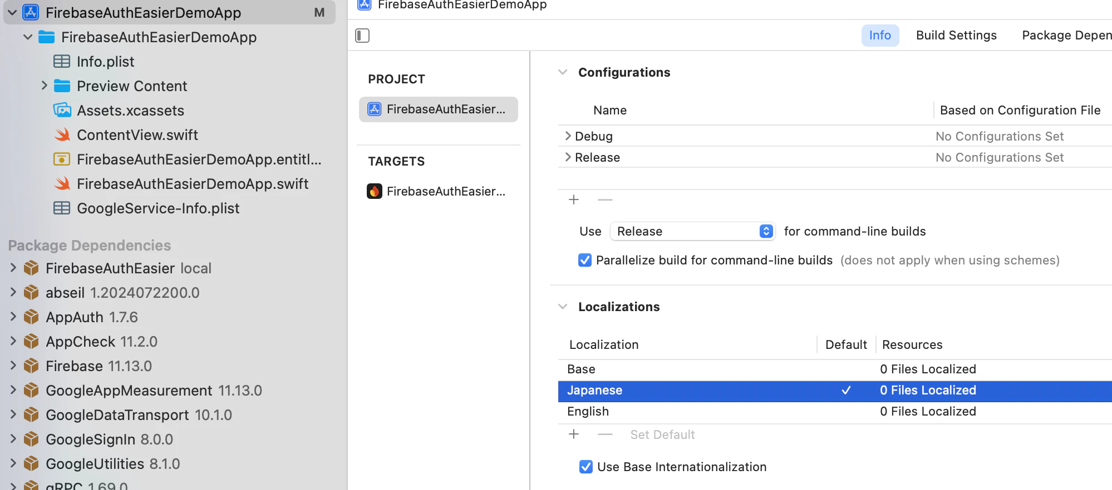Collapse the root FirebaseAuthEasierDemoApp project tree
Screen dimensions: 1112x490
[12, 12]
